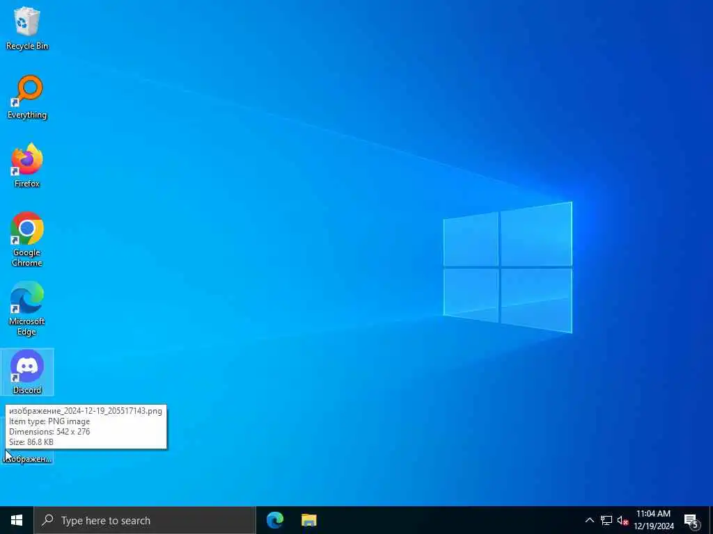Select the Discord desktop shortcut
713x534 pixels.
[x=27, y=372]
